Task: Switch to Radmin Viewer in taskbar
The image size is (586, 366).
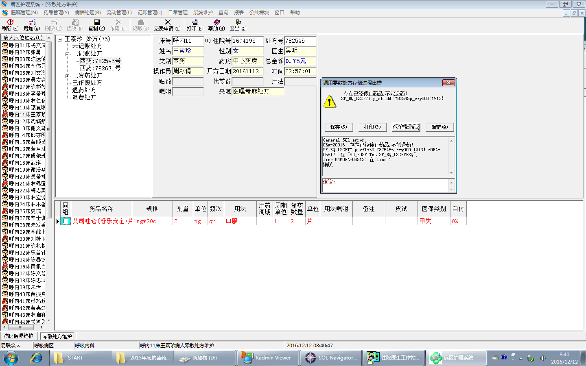Action: [x=267, y=358]
